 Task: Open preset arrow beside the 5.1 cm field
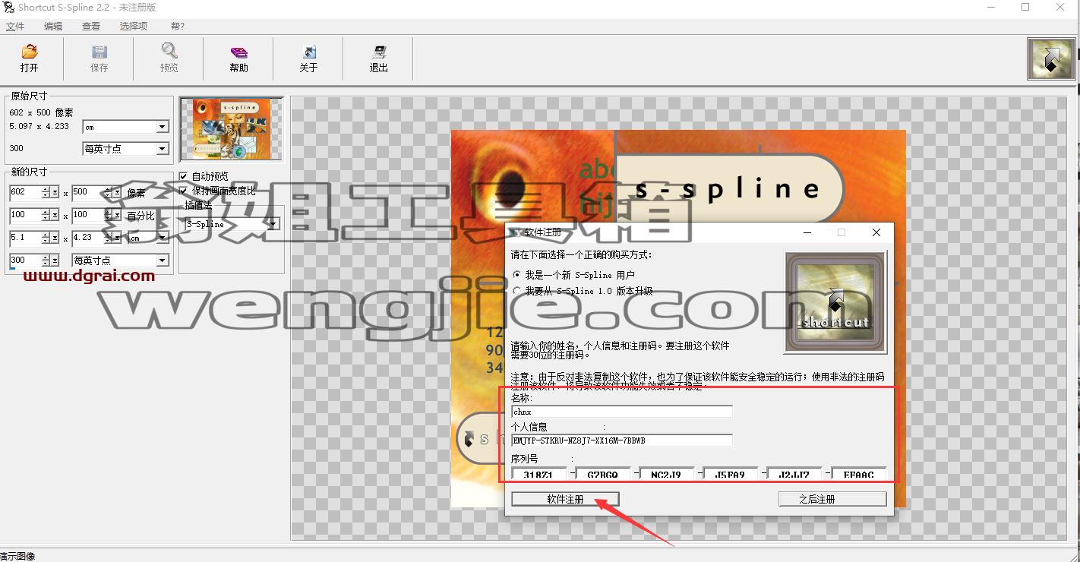55,238
